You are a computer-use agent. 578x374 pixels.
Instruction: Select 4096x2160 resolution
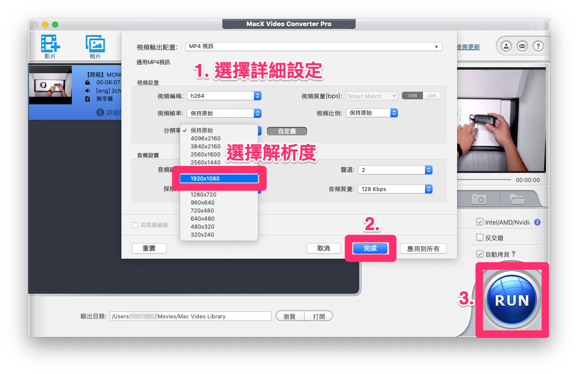219,138
